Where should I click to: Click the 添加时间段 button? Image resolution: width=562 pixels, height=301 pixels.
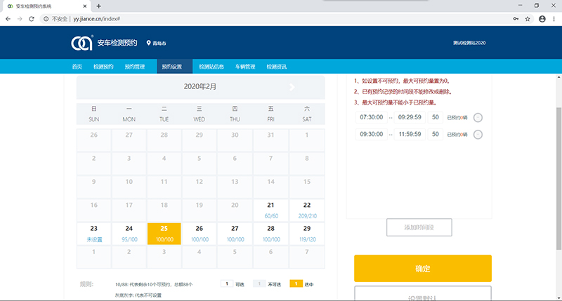419,227
